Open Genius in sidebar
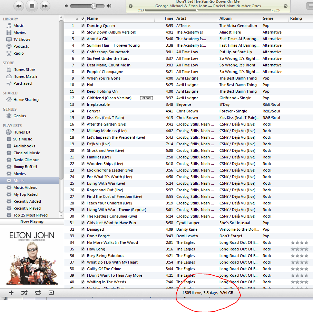This screenshot has width=313, height=312. (x=19, y=116)
